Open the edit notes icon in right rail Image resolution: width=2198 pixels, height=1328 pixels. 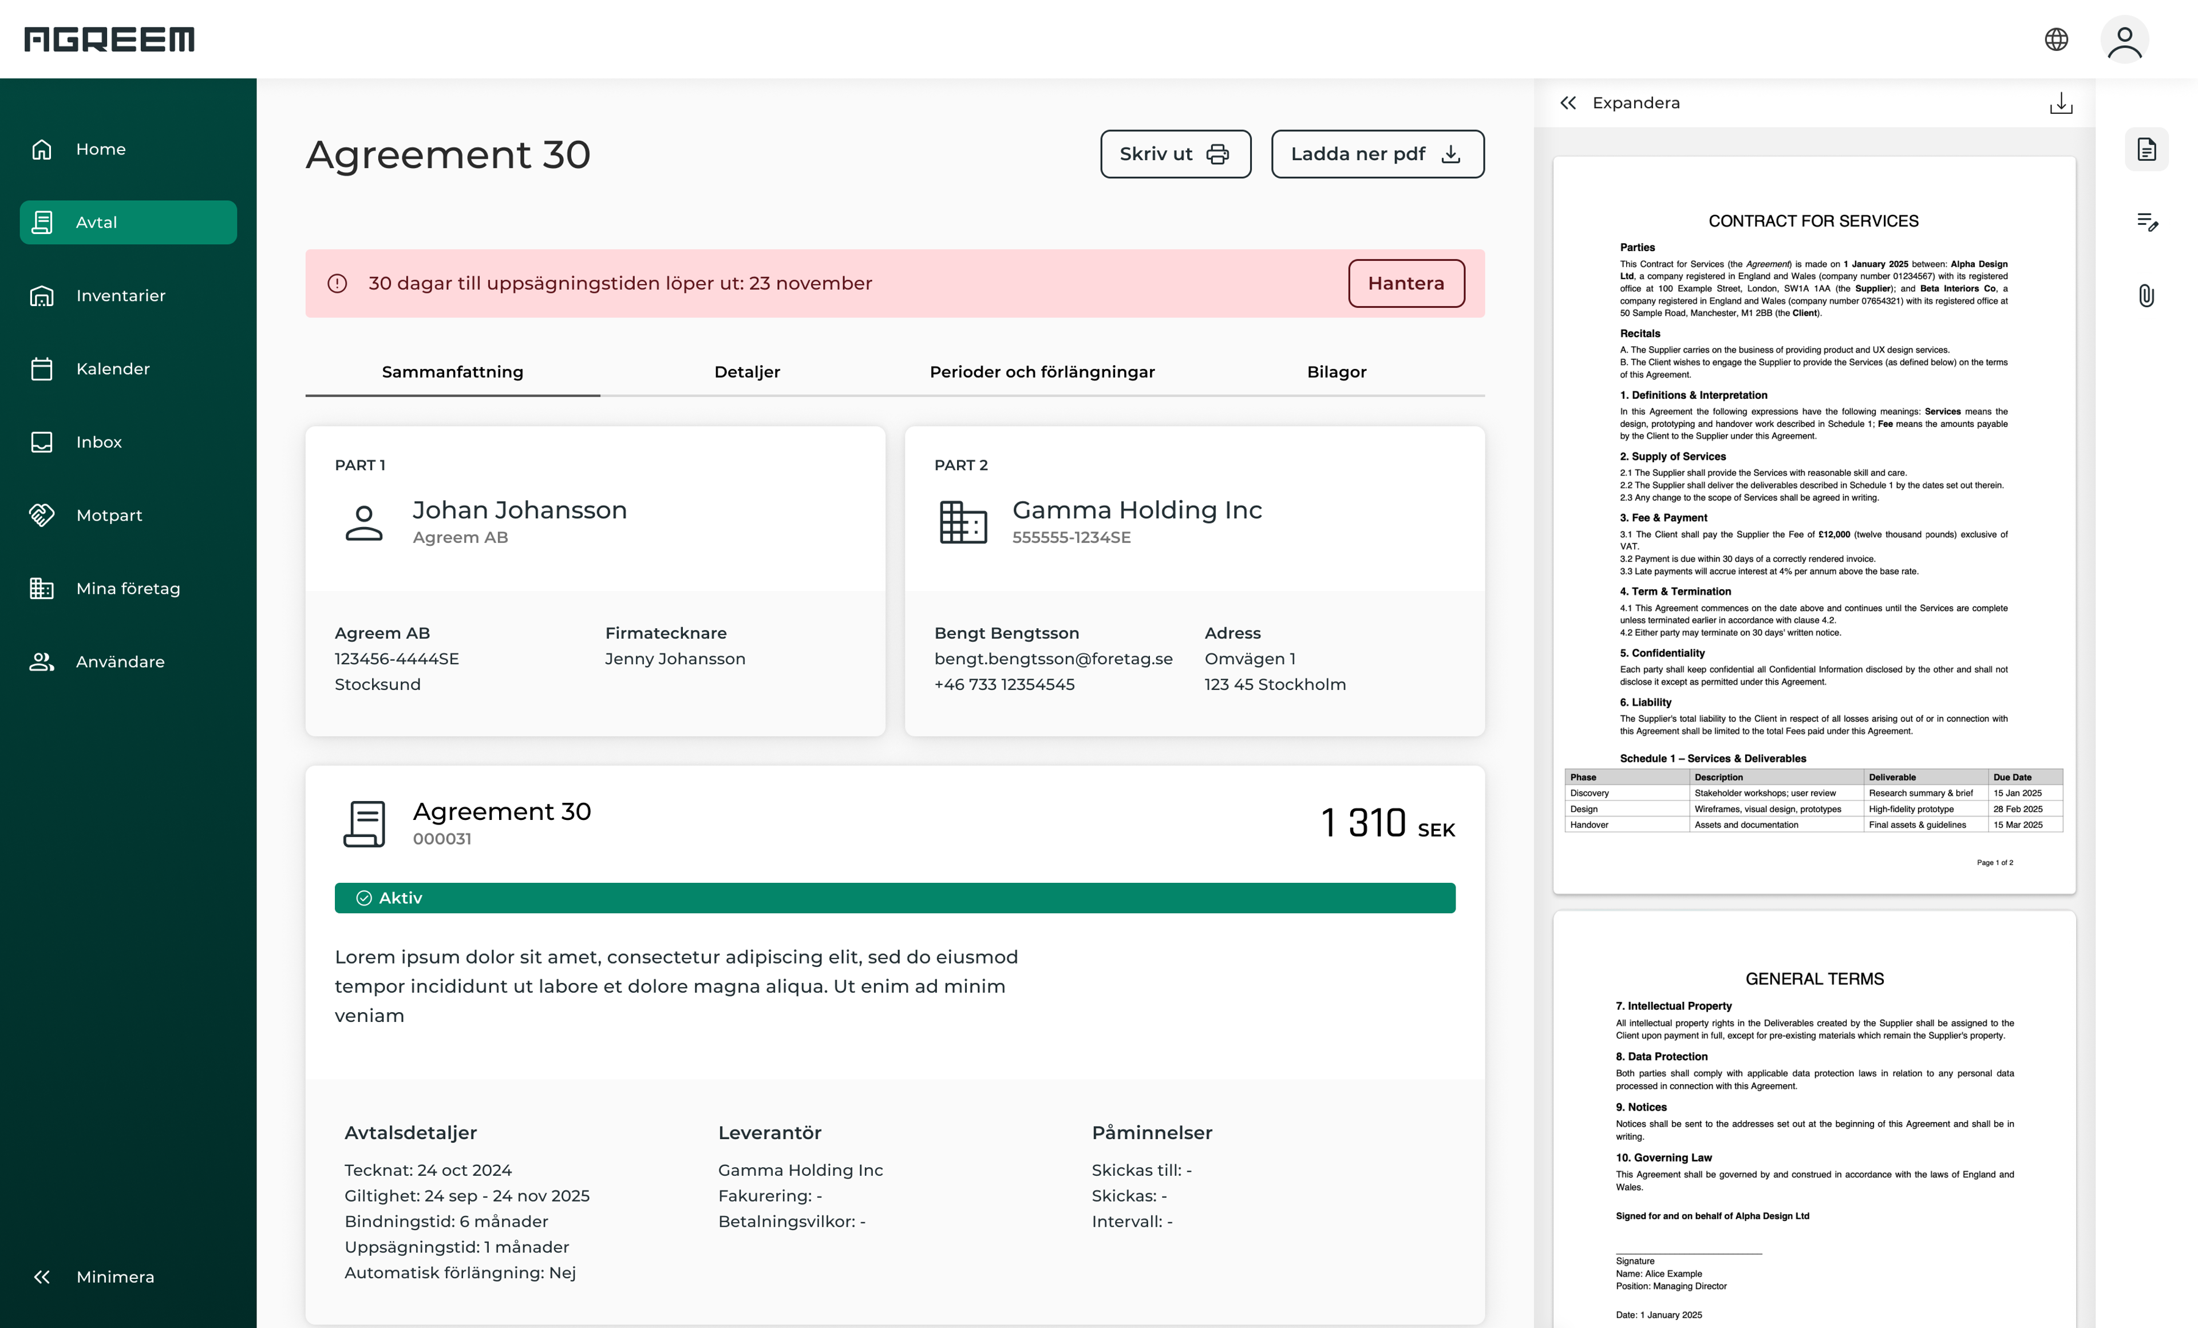(x=2147, y=222)
